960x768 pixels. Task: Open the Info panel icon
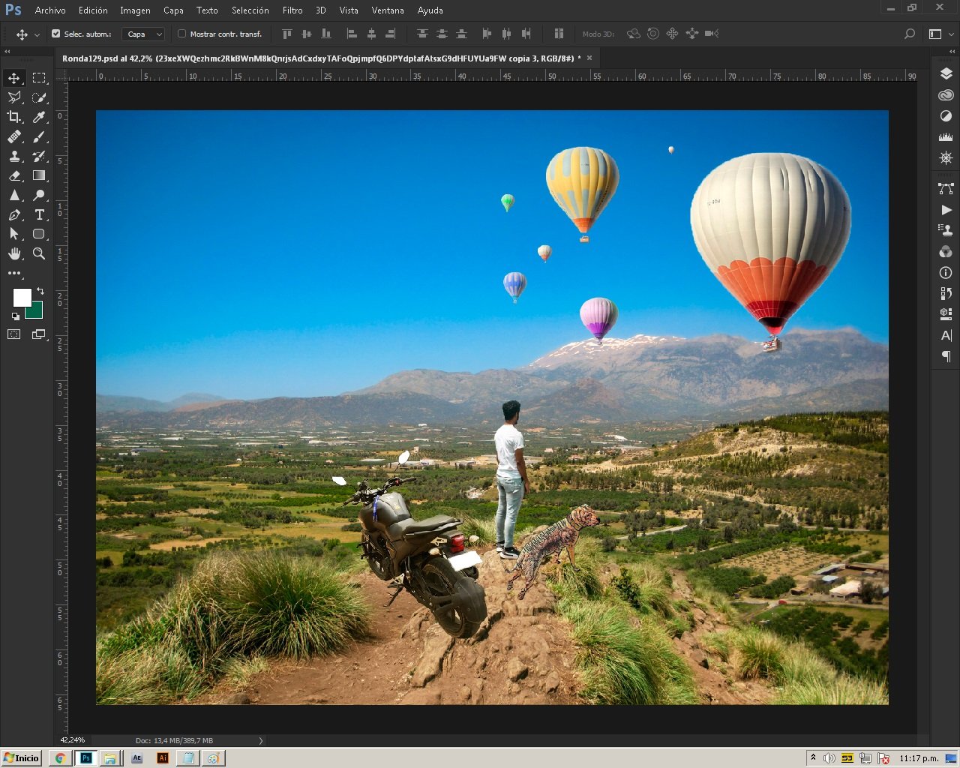pyautogui.click(x=946, y=273)
